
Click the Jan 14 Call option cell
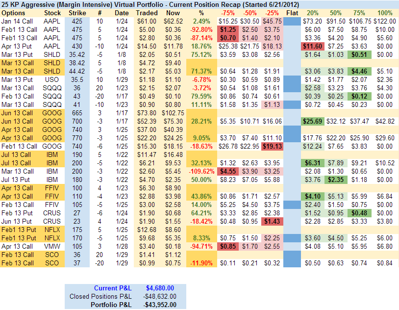[x=19, y=21]
